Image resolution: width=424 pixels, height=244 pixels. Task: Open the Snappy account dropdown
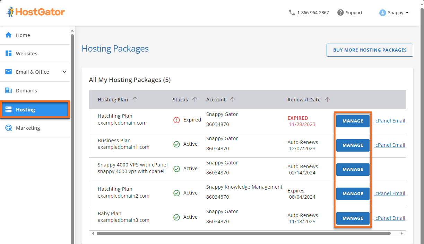[394, 12]
